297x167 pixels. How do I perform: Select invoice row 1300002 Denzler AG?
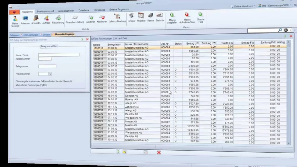[189, 96]
